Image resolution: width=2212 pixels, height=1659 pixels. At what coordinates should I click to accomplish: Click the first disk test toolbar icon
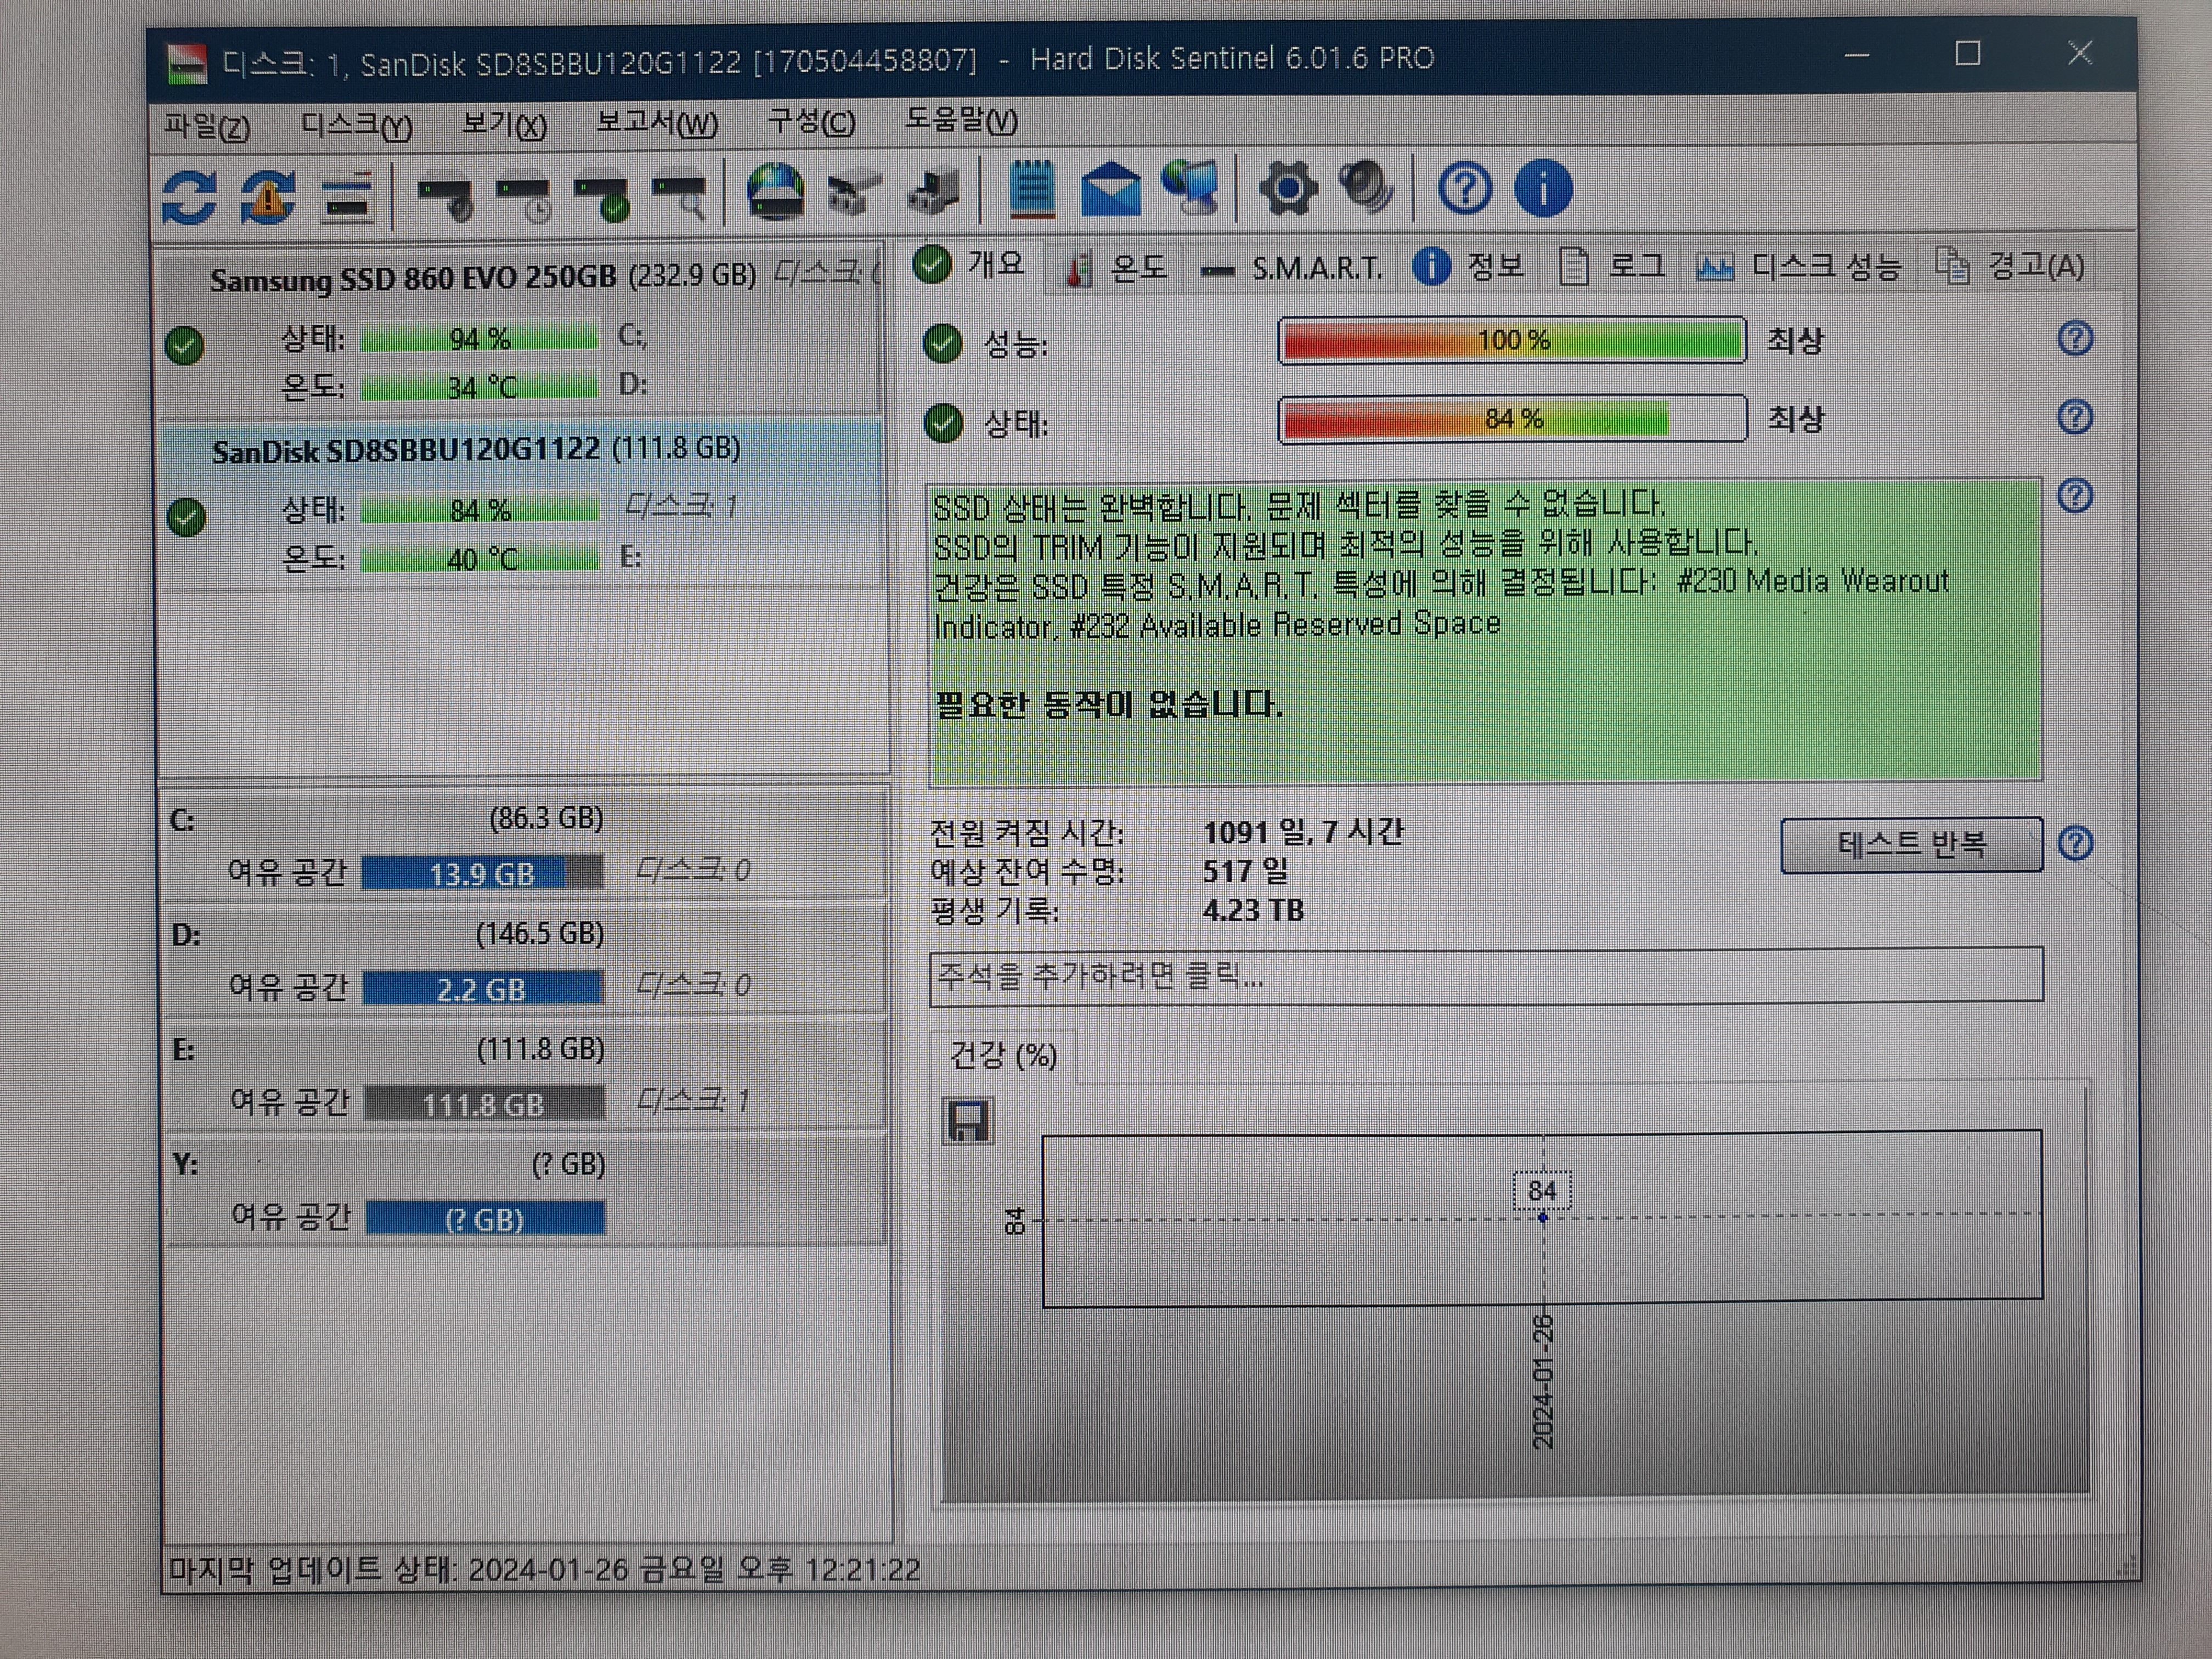point(445,198)
